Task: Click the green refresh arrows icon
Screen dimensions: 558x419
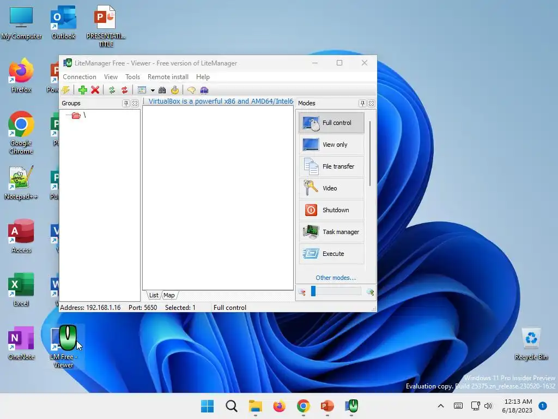Action: click(112, 90)
